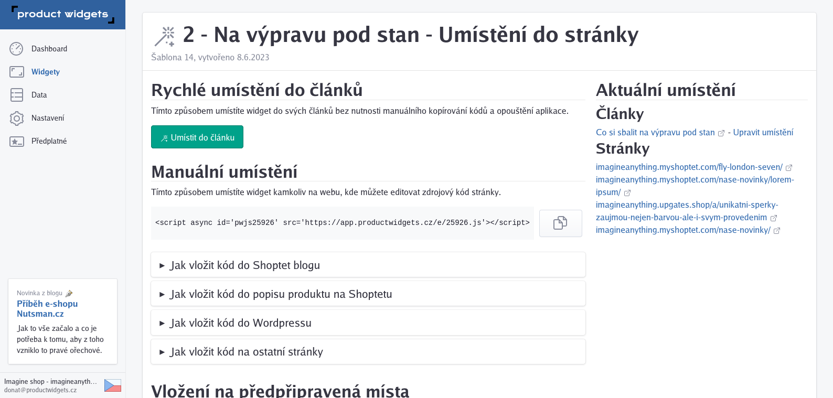Click the Předplatné star card icon
833x398 pixels.
coord(17,141)
